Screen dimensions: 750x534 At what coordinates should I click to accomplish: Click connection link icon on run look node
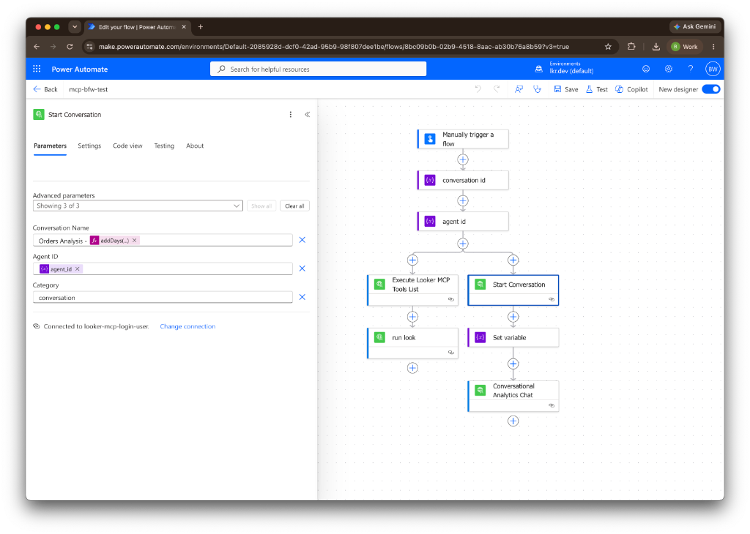[450, 353]
